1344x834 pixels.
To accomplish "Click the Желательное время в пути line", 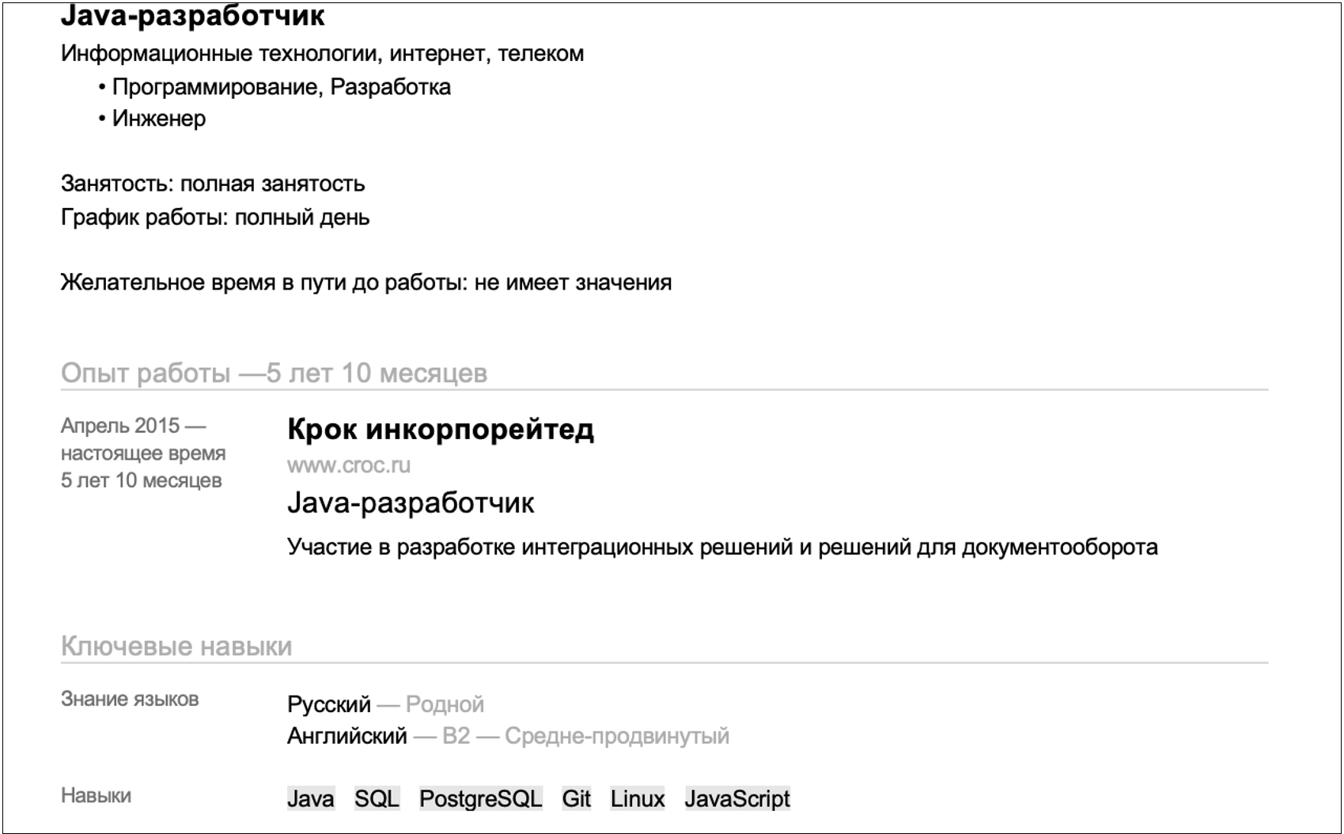I will point(365,282).
